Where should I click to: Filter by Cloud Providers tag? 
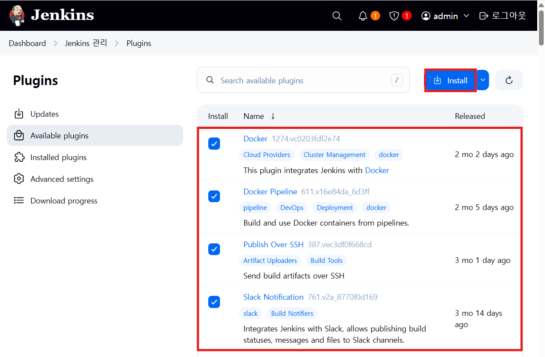tap(267, 155)
